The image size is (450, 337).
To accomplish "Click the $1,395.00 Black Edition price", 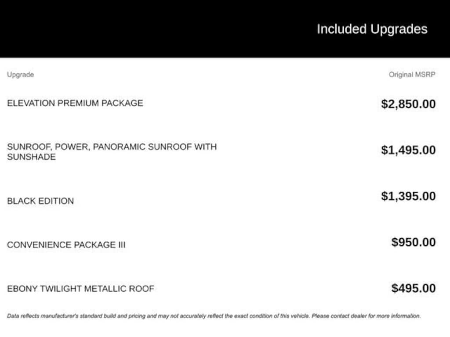I will (x=408, y=196).
